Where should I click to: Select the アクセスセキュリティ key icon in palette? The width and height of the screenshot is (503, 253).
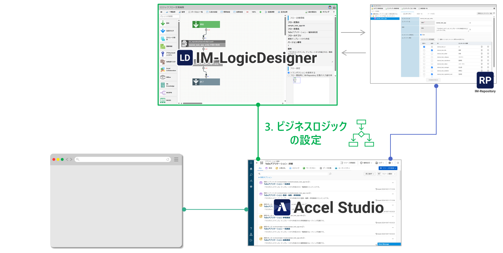pos(163,54)
